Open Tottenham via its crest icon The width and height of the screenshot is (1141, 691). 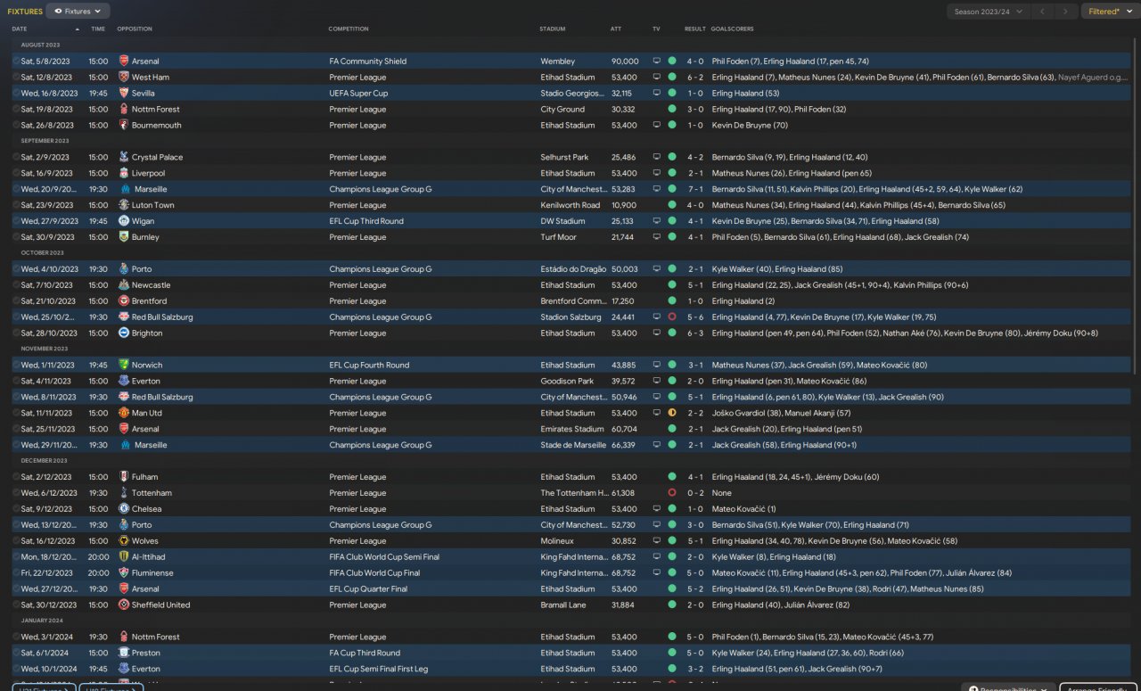[123, 494]
